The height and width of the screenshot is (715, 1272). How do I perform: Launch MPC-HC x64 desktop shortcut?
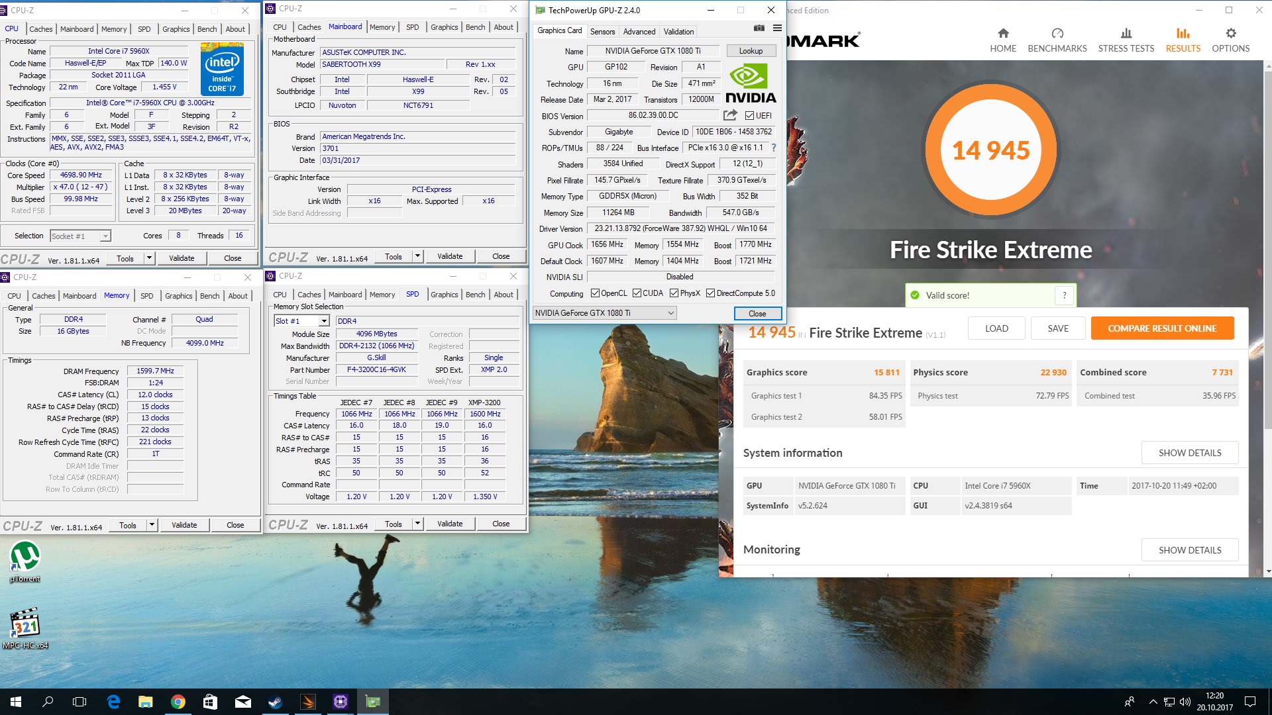tap(25, 629)
